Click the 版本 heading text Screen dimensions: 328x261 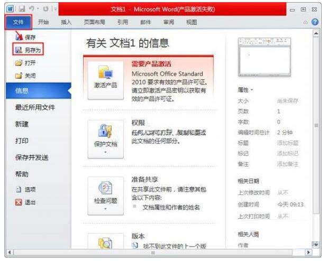[x=138, y=236]
